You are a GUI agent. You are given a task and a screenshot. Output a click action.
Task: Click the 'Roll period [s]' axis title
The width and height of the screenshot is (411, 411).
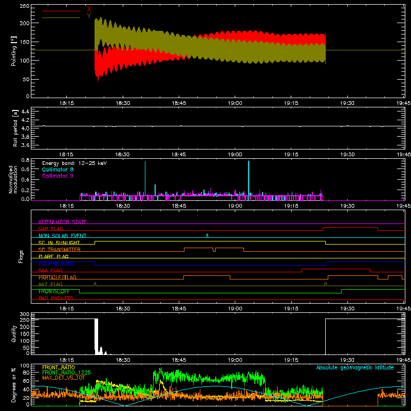(x=15, y=128)
